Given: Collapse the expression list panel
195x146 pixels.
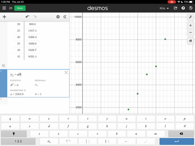Looking at the screenshot, I should coord(65,17).
